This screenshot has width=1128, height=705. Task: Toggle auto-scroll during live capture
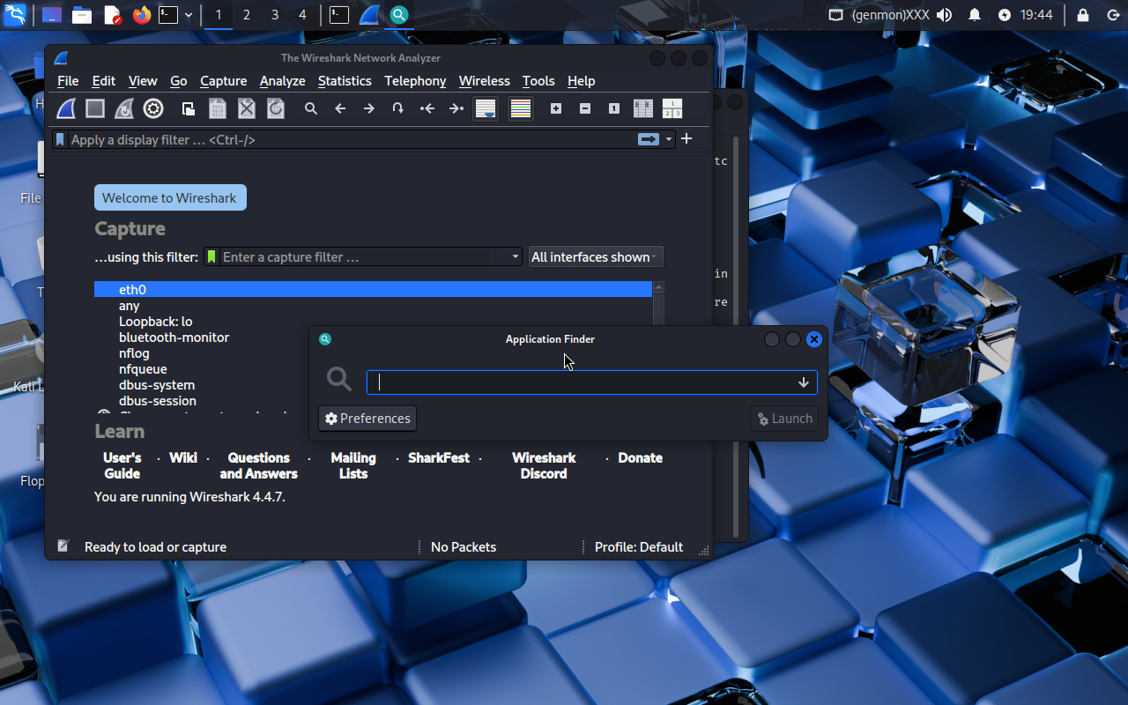click(x=486, y=108)
